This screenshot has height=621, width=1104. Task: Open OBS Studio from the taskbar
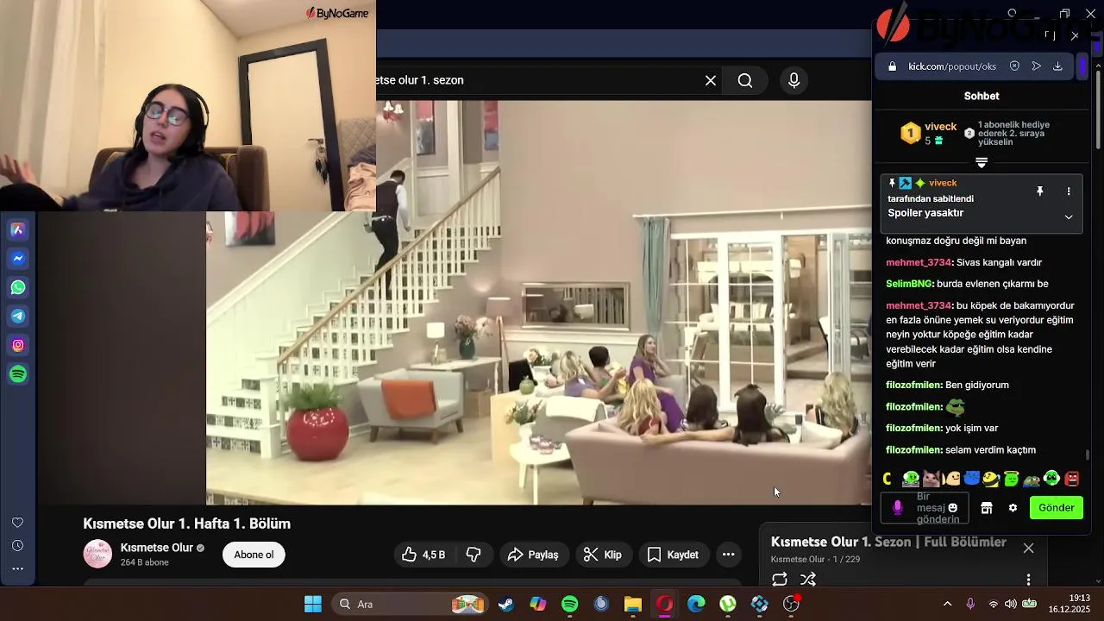[x=791, y=604]
